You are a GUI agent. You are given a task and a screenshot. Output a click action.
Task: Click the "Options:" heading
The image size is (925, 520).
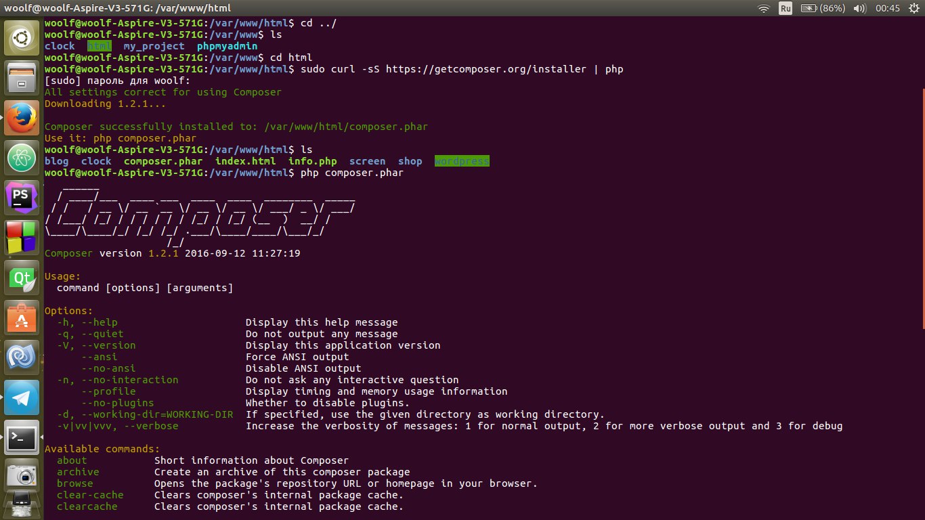point(68,311)
